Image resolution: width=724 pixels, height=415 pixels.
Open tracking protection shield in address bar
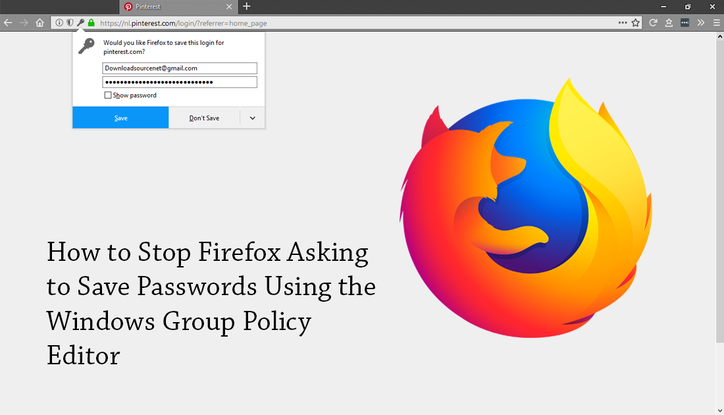point(70,22)
